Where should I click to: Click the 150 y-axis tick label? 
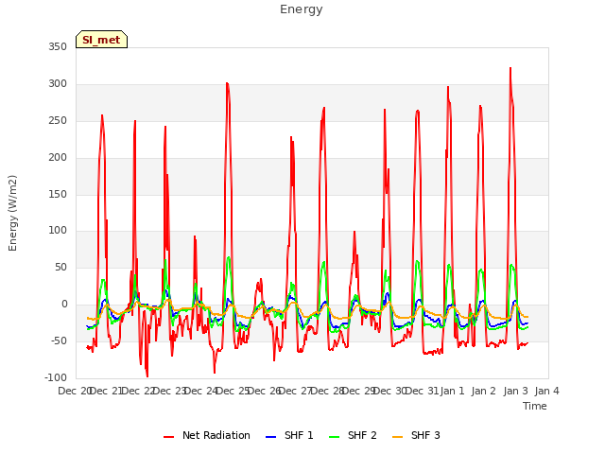click(58, 194)
